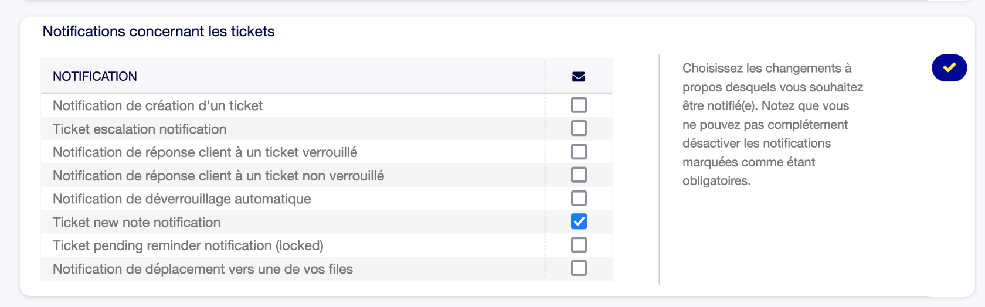
Task: Check Ticket pending reminder notification (locked)
Action: [x=579, y=245]
